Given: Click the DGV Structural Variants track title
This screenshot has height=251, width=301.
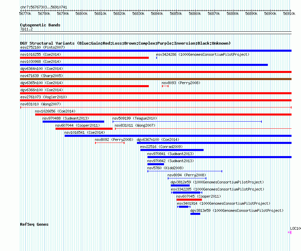Looking at the screenshot, I should click(x=125, y=43).
